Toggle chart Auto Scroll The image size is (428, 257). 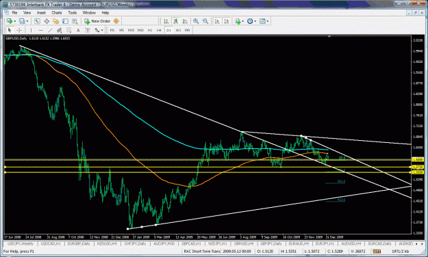(x=217, y=21)
